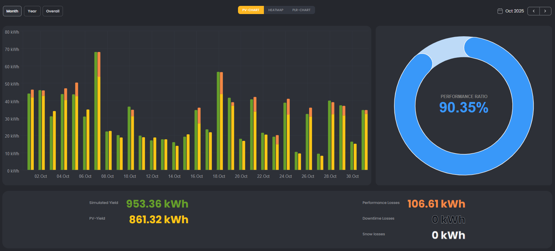Viewport: 555px width, 251px height.
Task: Click the tallest green bar on 07.Oct
Action: point(96,111)
